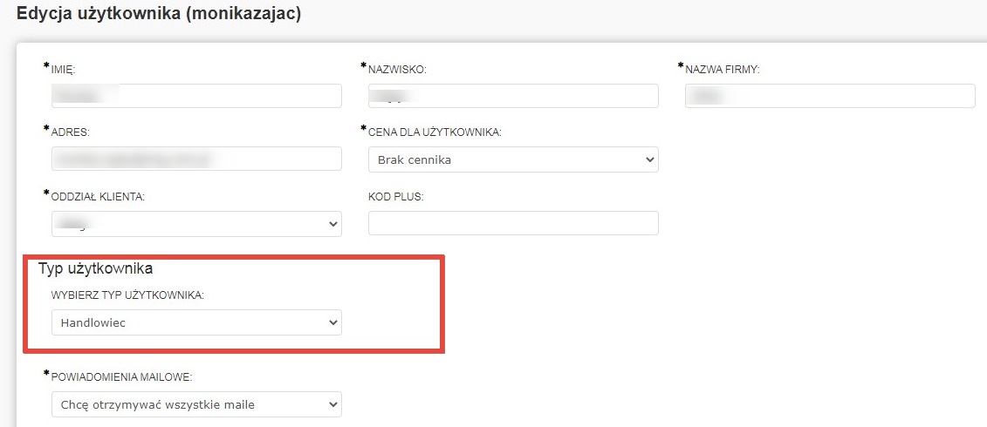Select the Adres input field
987x427 pixels.
(196, 159)
